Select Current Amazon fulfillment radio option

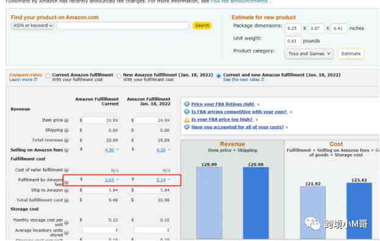click(48, 76)
